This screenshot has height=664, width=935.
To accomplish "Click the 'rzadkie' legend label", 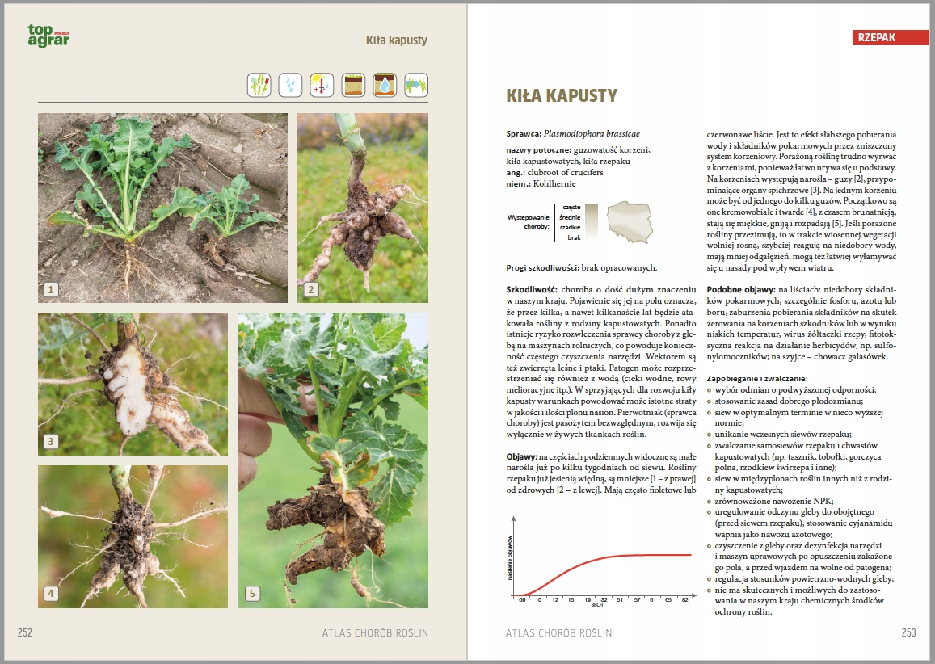I will point(570,227).
